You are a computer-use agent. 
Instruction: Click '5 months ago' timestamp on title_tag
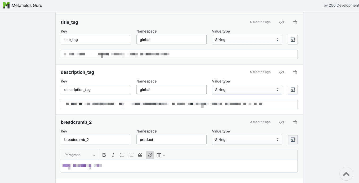pyautogui.click(x=260, y=22)
